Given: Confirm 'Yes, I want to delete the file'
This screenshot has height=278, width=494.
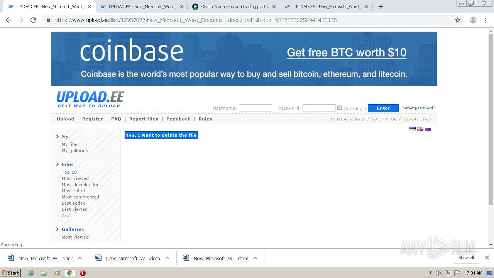Looking at the screenshot, I should pos(161,135).
